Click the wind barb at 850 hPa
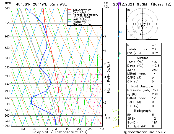Screen dimensions: 174x134 [116, 110]
